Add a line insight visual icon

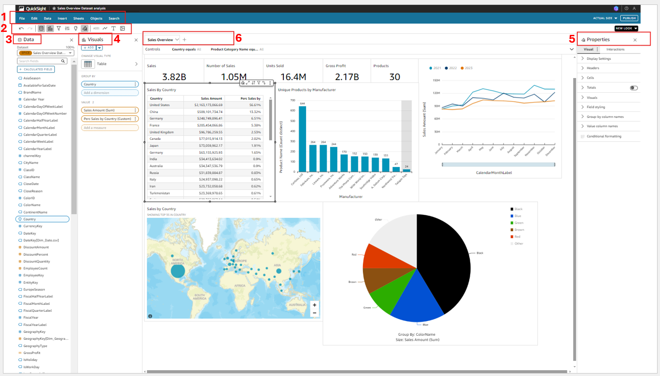coord(105,28)
